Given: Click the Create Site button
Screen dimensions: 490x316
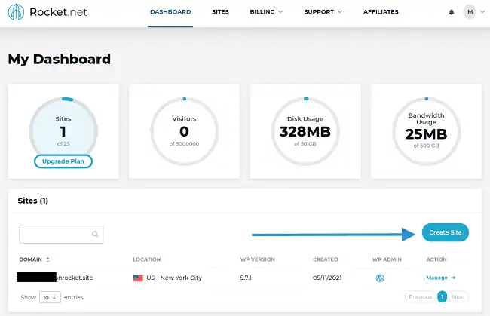Looking at the screenshot, I should tap(446, 232).
